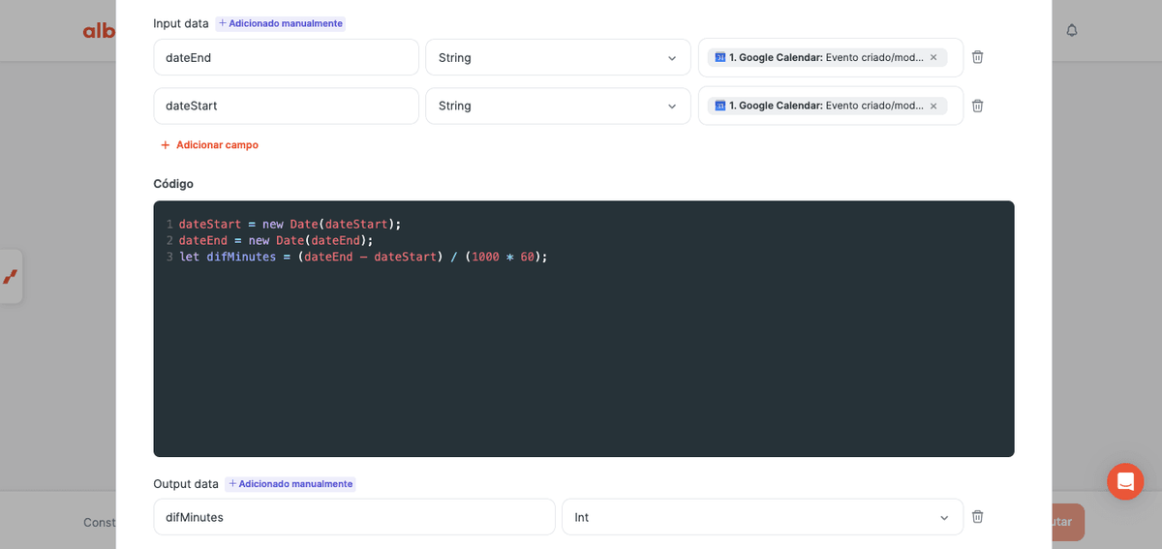
Task: Place cursor on code line 2 dateEnd assignment
Action: coord(276,240)
